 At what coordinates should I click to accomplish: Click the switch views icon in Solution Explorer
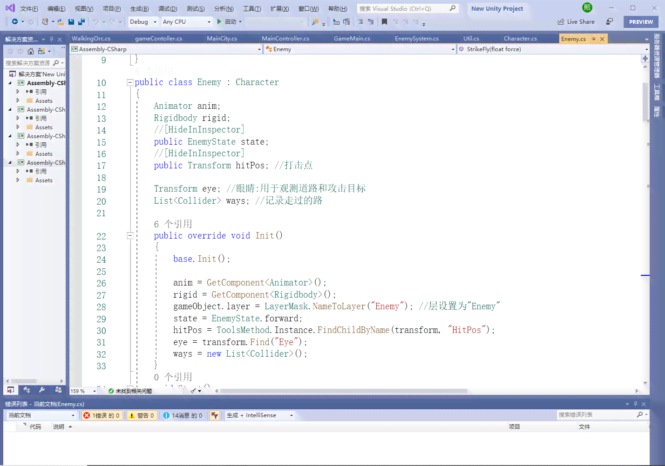point(41,51)
